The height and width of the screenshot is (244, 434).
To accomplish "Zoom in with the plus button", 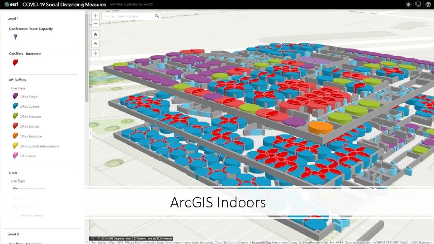I will click(x=95, y=16).
